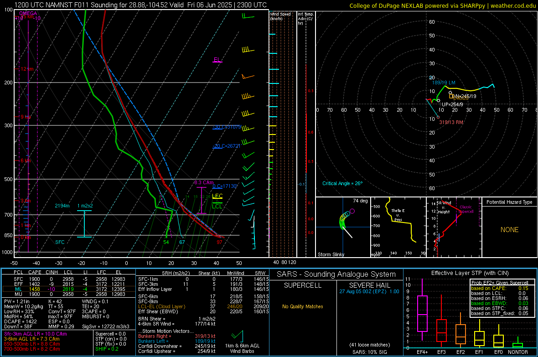Click the orange LCL-EL (Cloud Layer) row
The height and width of the screenshot is (357, 538).
pyautogui.click(x=203, y=306)
